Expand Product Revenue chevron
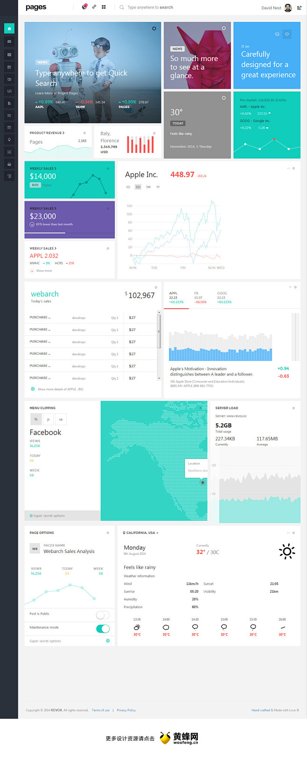 click(x=63, y=133)
